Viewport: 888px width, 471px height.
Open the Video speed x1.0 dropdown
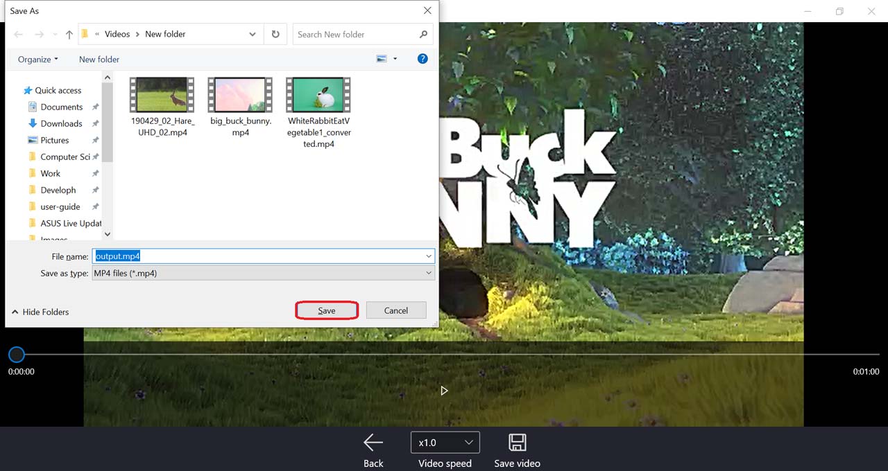point(445,443)
